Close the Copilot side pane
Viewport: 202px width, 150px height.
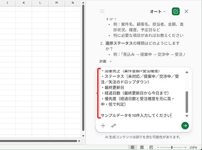click(186, 11)
